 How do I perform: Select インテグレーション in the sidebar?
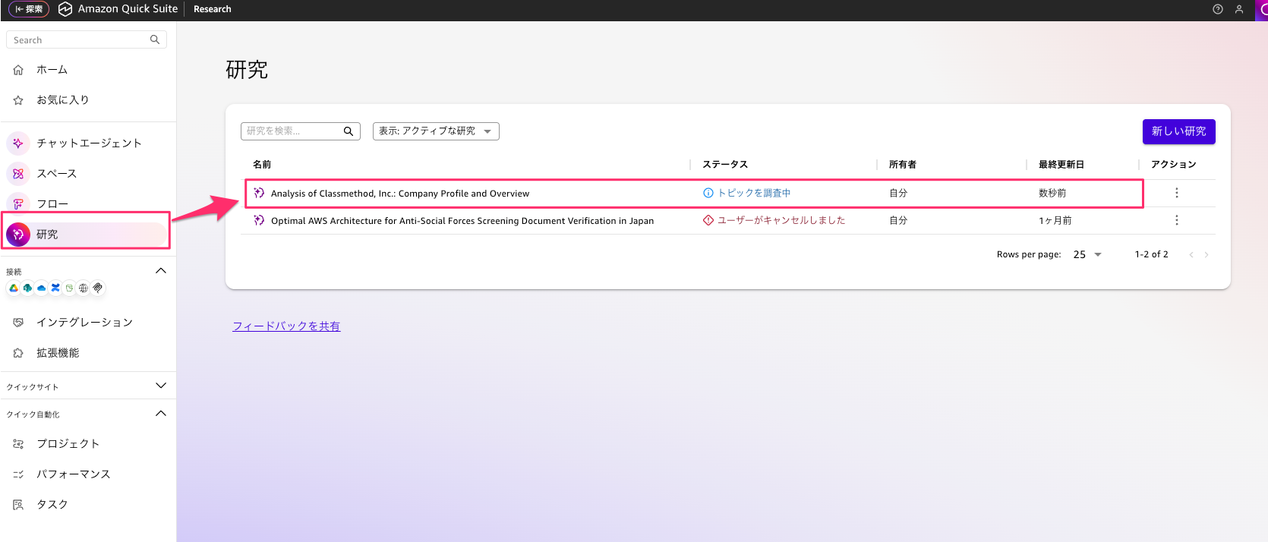point(85,323)
